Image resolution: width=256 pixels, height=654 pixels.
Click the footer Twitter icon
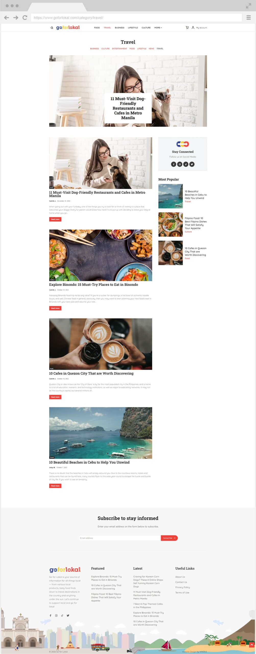68,615
